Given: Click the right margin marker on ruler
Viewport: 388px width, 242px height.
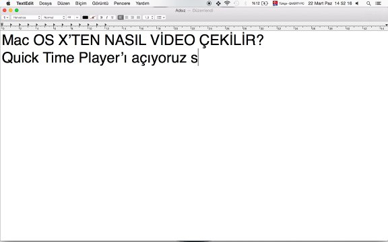Looking at the screenshot, I should [386, 25].
